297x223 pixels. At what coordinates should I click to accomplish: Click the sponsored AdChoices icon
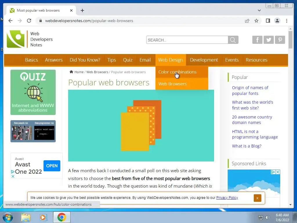[273, 172]
